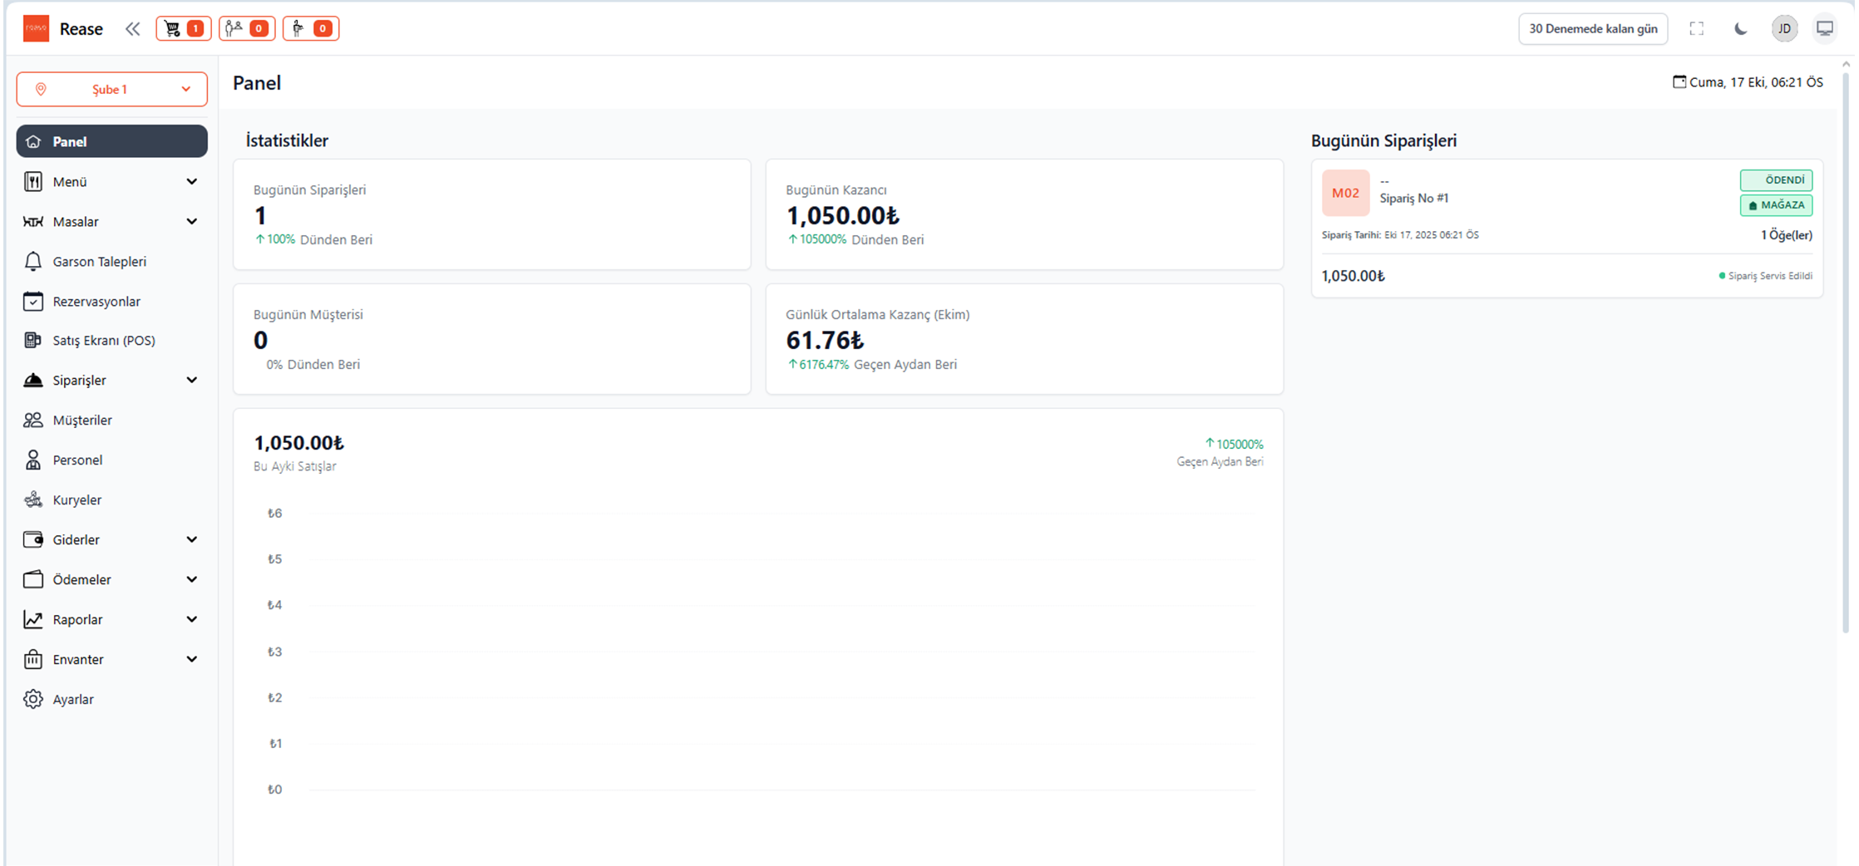Open the Şube 1 branch dropdown

click(111, 90)
